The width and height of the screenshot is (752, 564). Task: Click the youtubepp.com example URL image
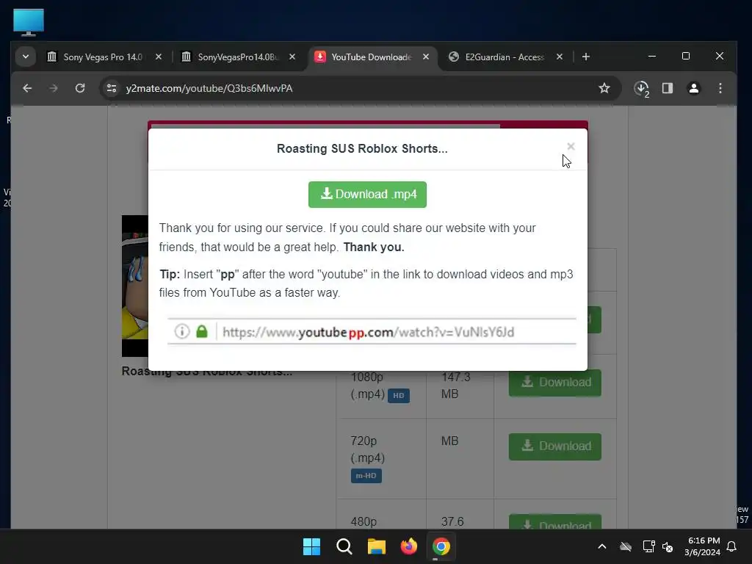coord(372,331)
